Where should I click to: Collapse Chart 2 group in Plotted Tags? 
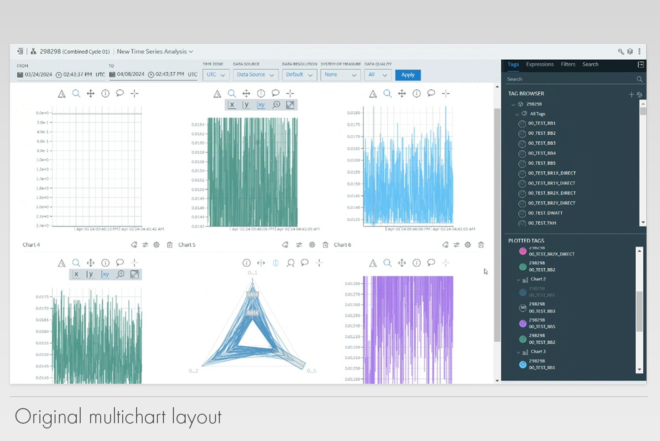[x=518, y=280]
